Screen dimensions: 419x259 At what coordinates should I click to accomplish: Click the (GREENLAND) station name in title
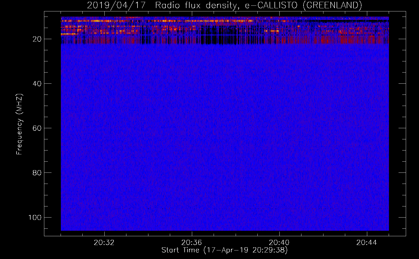332,5
